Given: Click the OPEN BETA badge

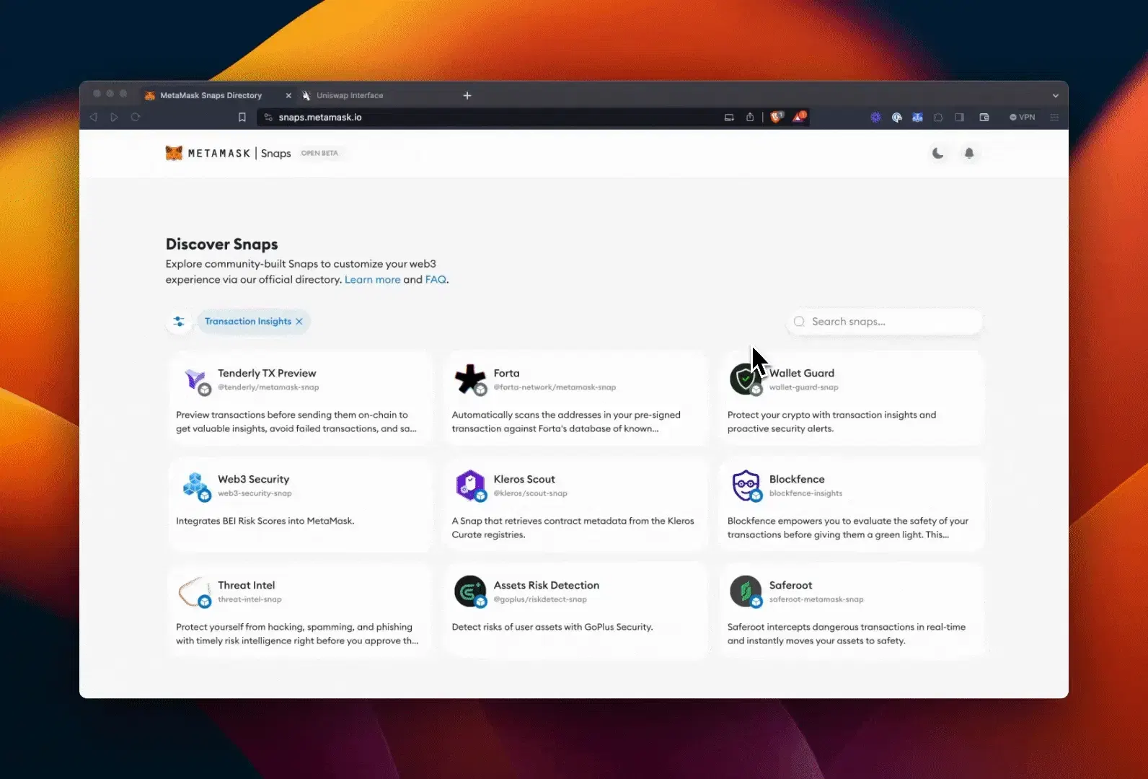Looking at the screenshot, I should 319,153.
